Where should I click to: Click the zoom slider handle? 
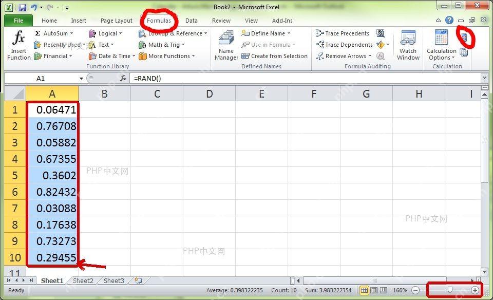coord(450,290)
